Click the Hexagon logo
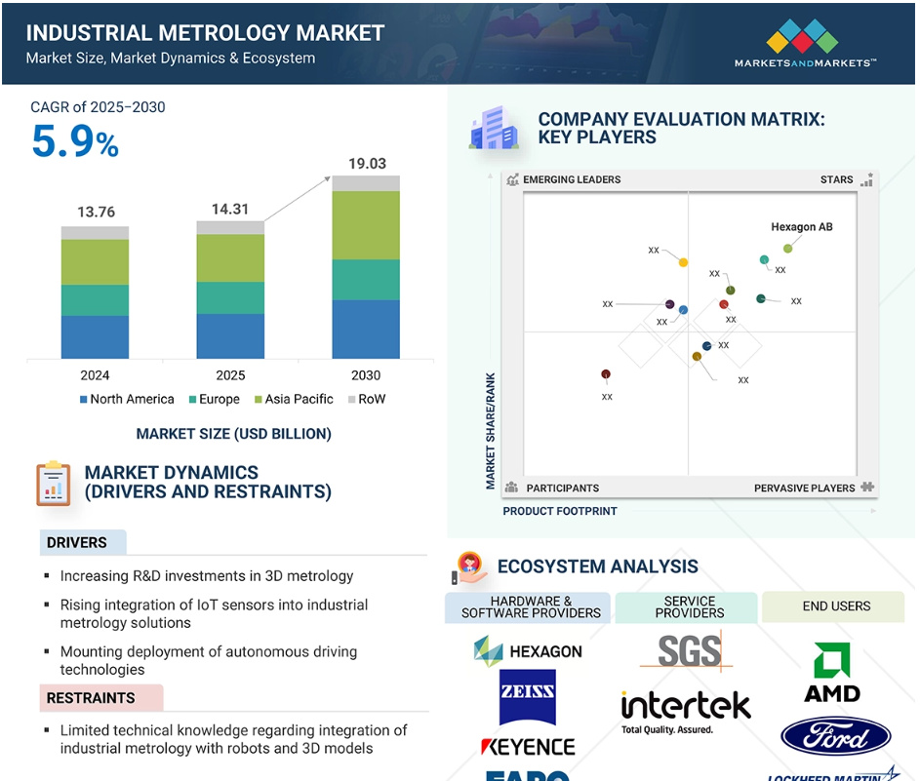Image resolution: width=920 pixels, height=781 pixels. pos(528,651)
